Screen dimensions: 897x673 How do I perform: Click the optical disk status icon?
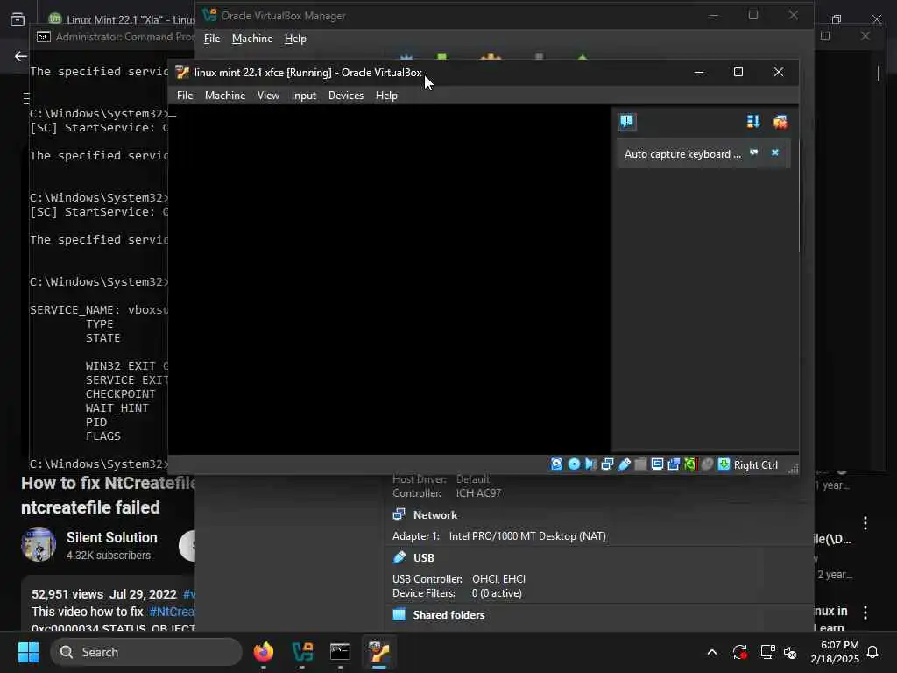(x=574, y=464)
